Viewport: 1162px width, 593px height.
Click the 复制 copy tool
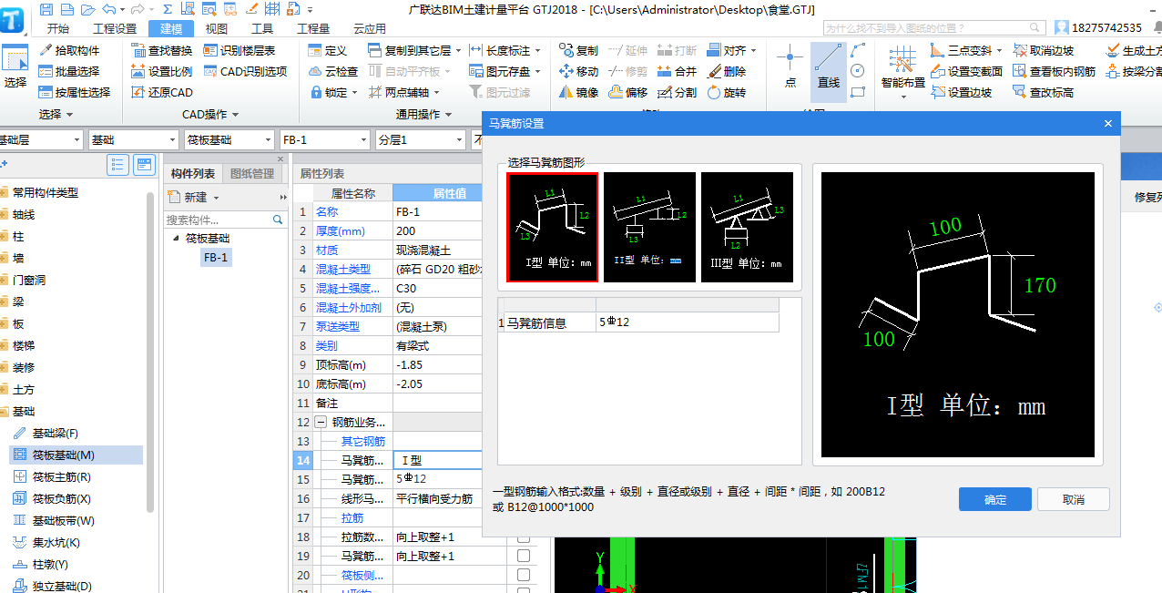[578, 50]
